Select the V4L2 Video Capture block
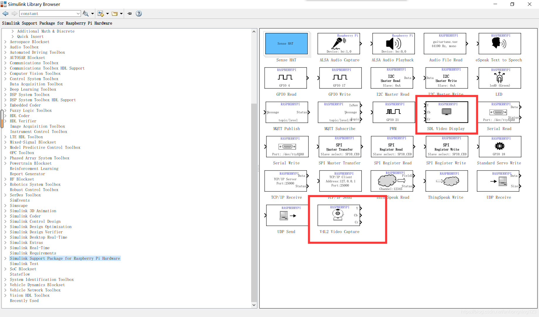Screen dimensions: 539x317 click(x=339, y=215)
